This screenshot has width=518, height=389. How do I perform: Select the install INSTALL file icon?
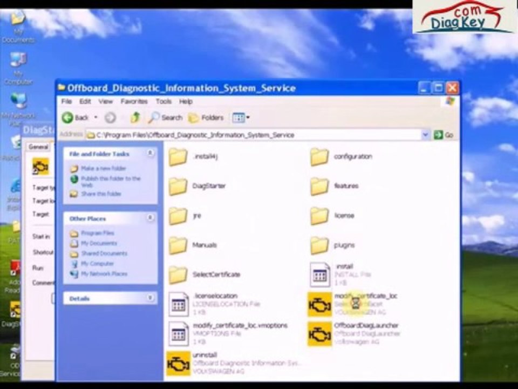click(320, 274)
